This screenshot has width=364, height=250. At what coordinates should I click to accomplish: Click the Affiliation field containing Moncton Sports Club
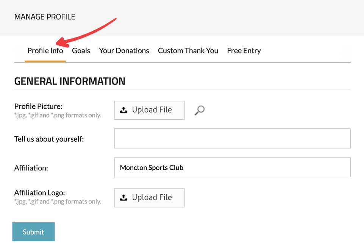(232, 167)
